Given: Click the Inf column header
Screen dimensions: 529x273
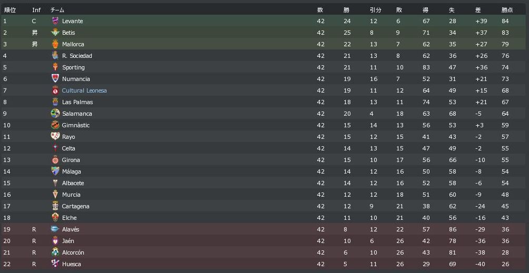Looking at the screenshot, I should (x=36, y=10).
